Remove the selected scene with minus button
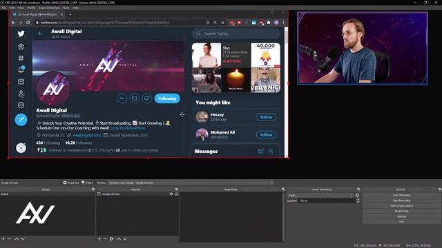 click(x=9, y=239)
